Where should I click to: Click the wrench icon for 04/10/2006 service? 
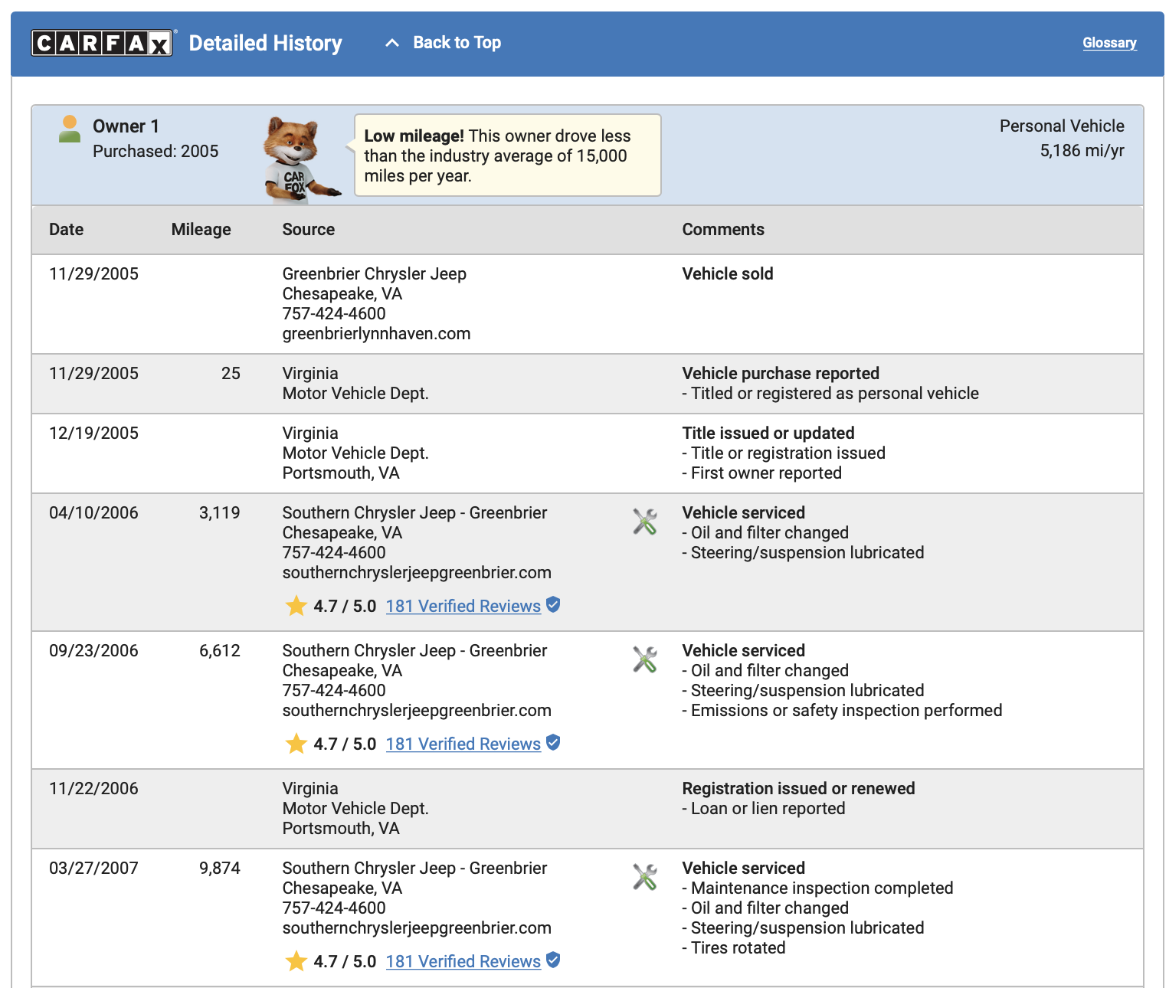(x=645, y=522)
